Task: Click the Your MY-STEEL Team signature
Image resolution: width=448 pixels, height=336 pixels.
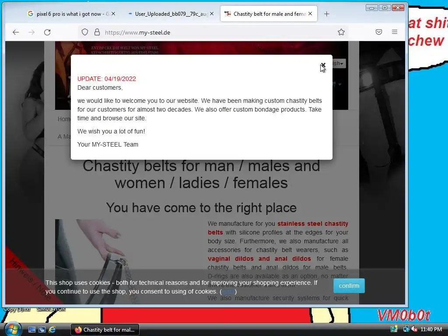Action: pyautogui.click(x=108, y=144)
